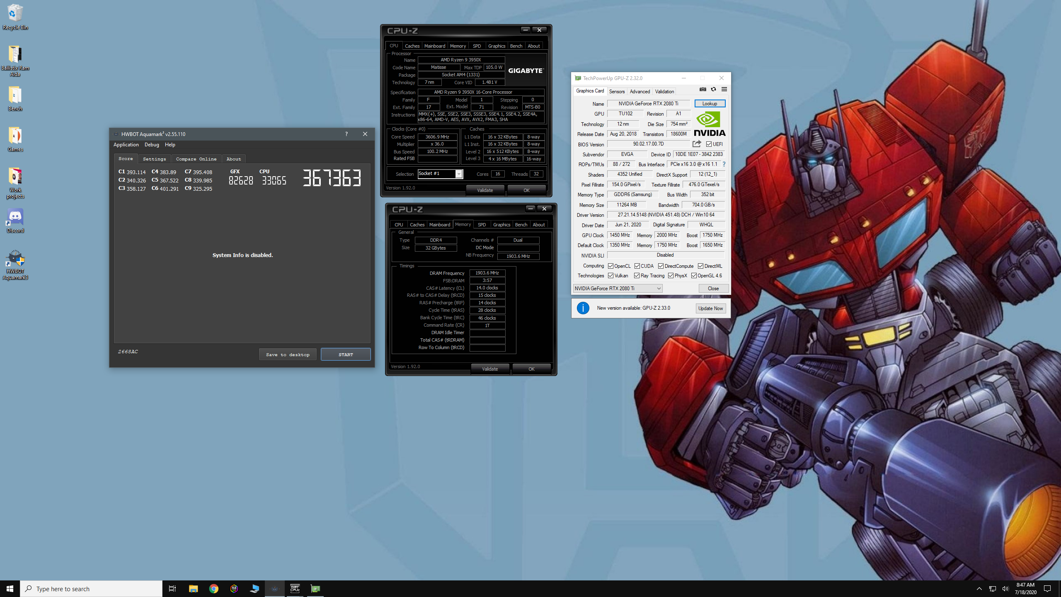Click START button in Aquamark
Image resolution: width=1061 pixels, height=597 pixels.
[346, 354]
